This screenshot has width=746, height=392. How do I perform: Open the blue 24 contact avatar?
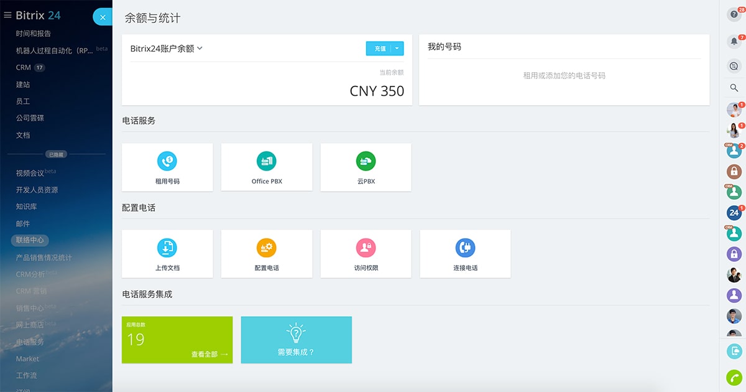click(x=734, y=213)
